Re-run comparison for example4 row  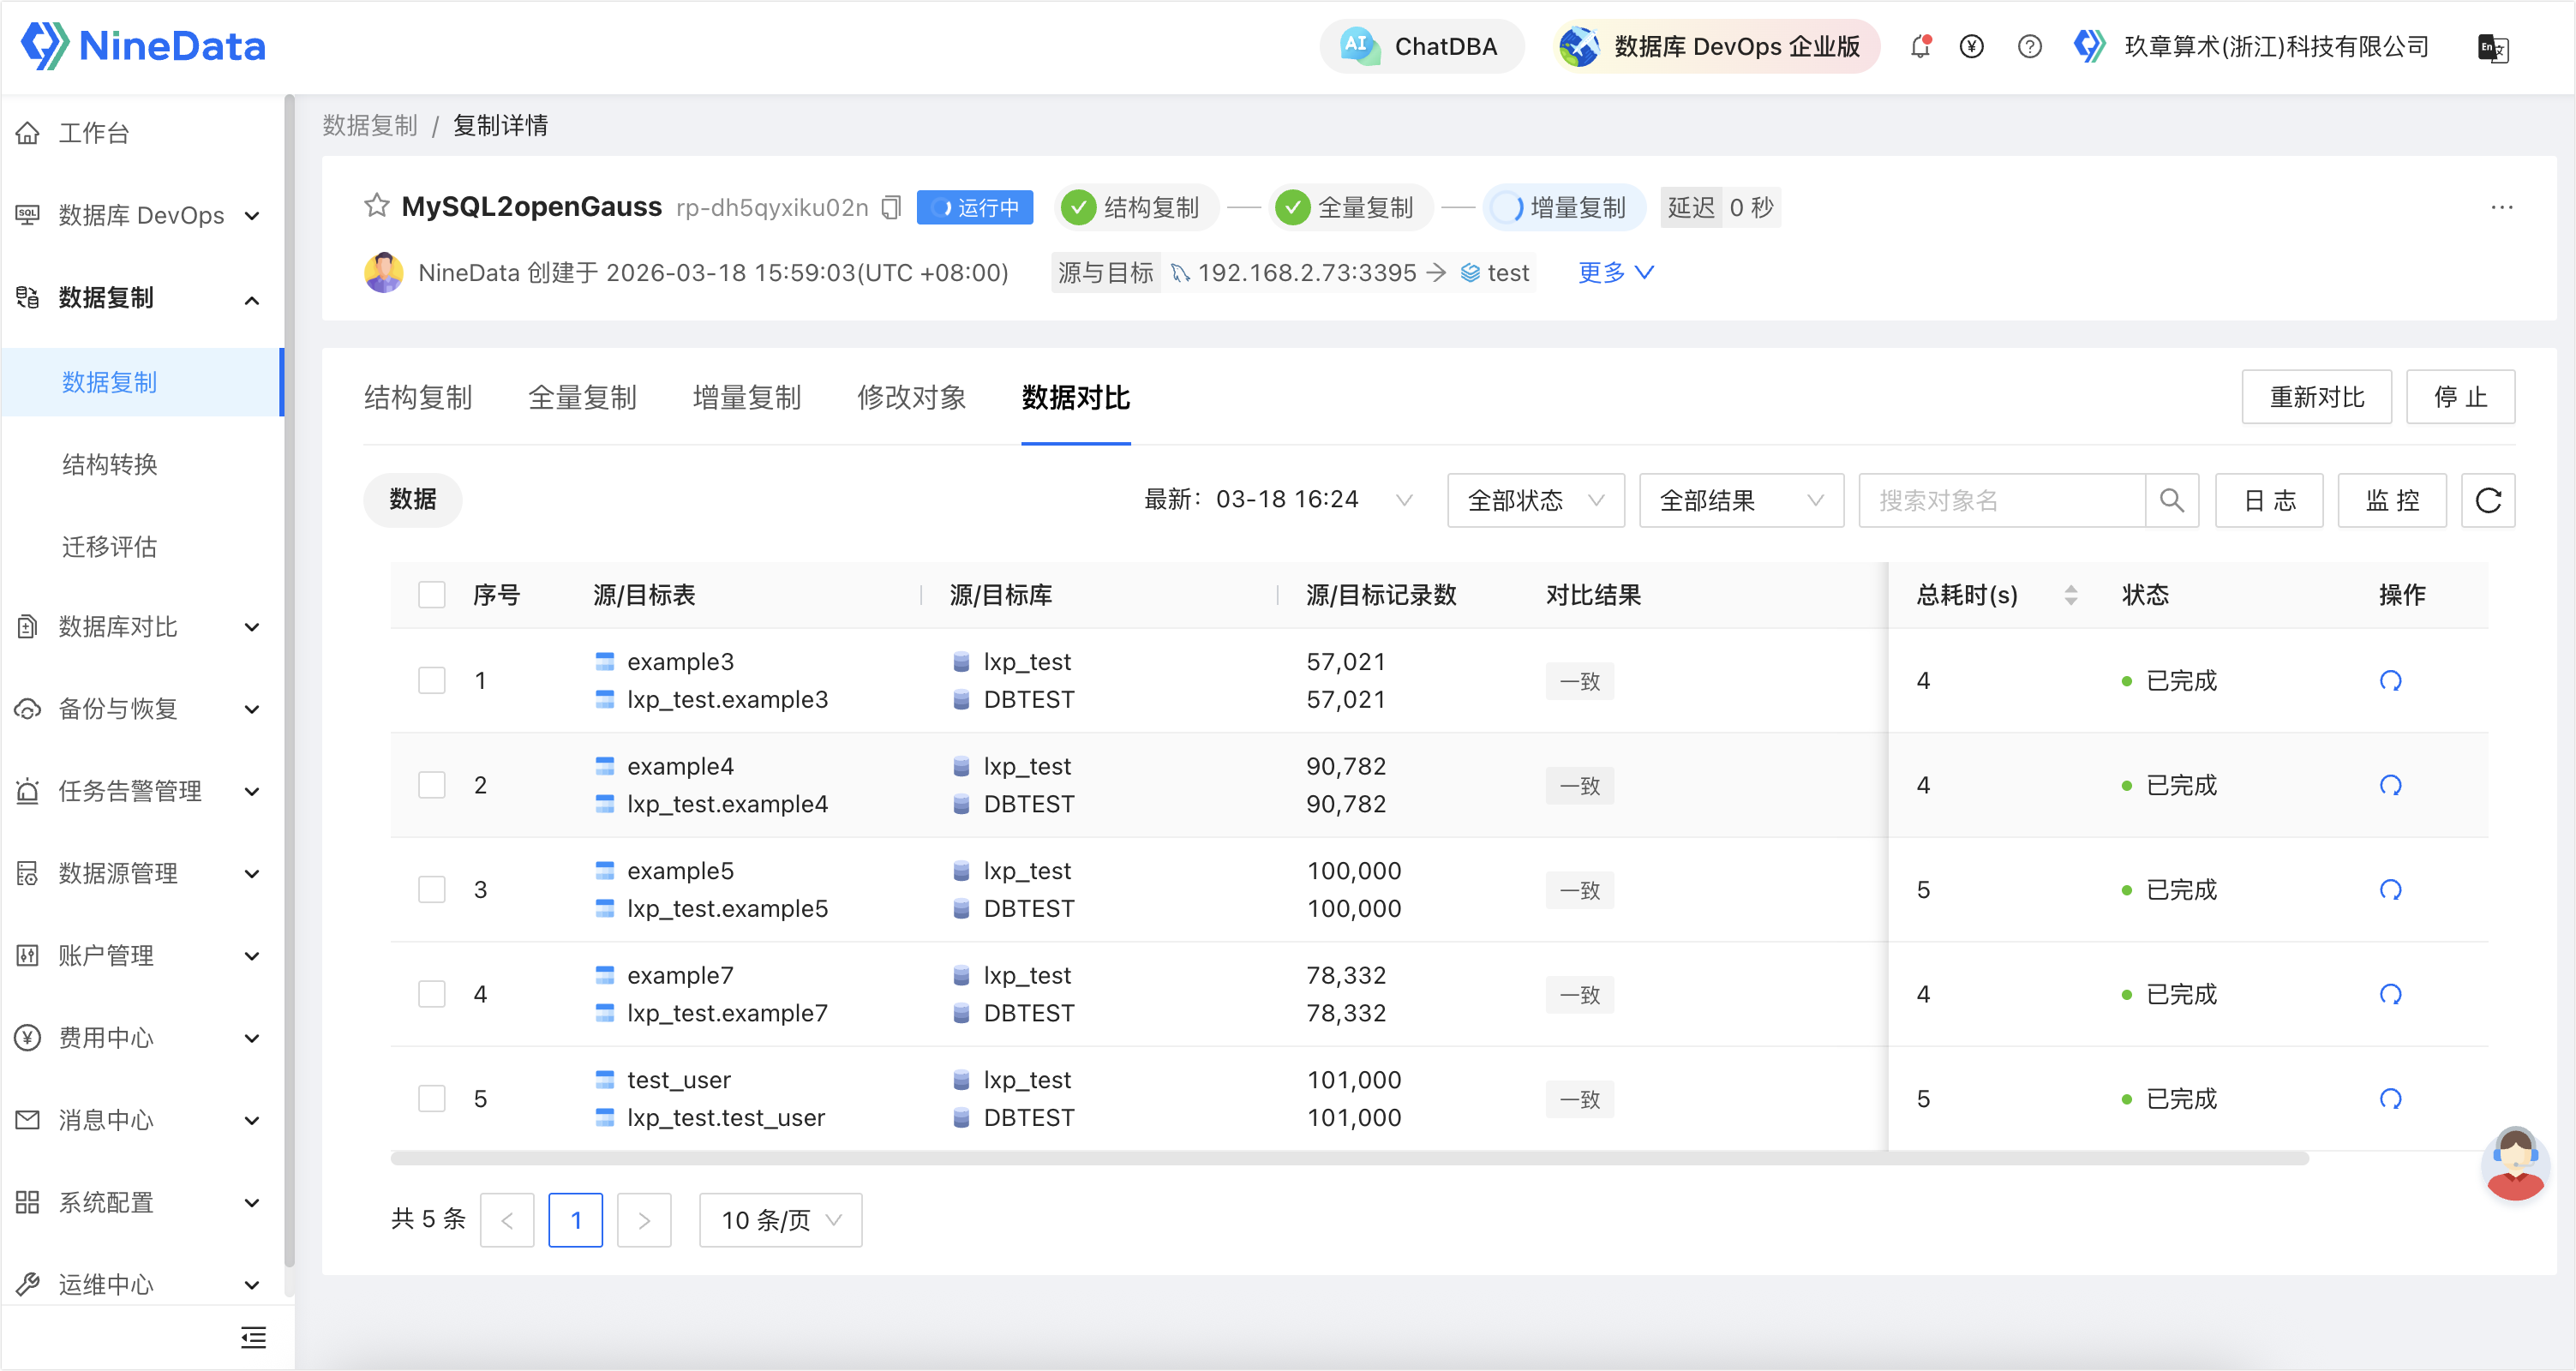click(x=2390, y=785)
